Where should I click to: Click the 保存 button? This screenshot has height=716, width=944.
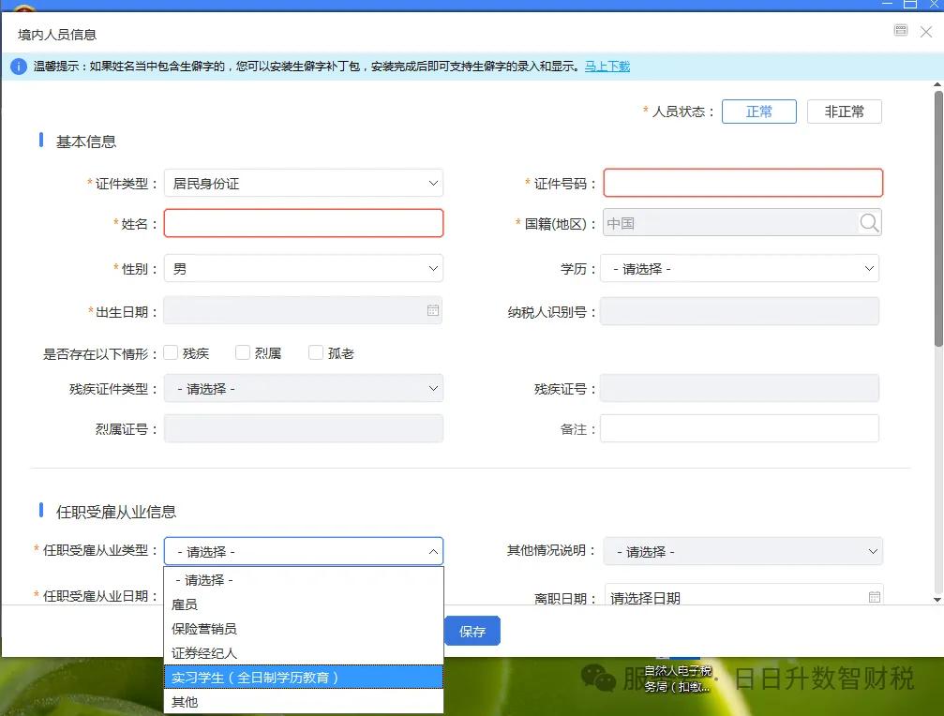click(472, 631)
